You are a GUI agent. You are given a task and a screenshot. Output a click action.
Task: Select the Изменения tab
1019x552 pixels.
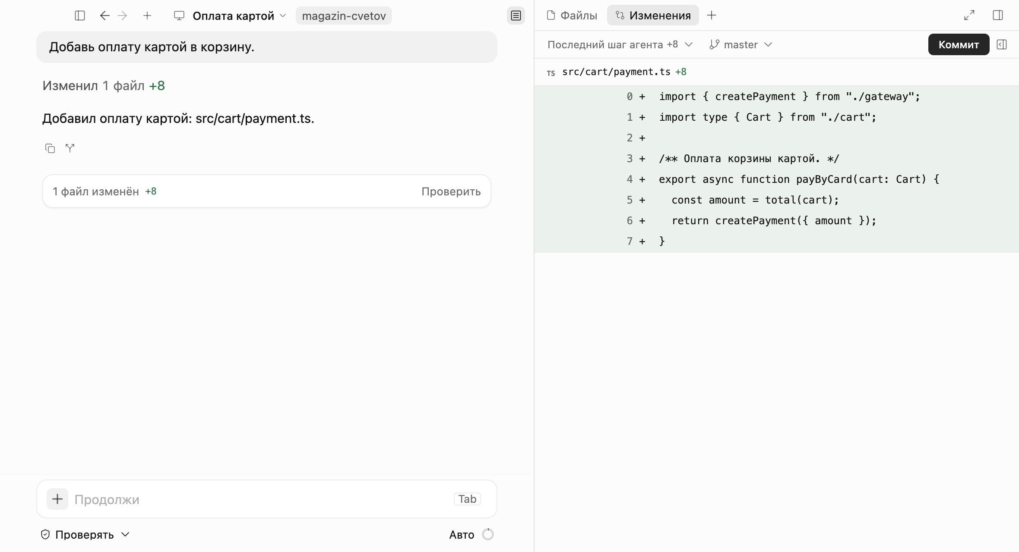pos(653,16)
